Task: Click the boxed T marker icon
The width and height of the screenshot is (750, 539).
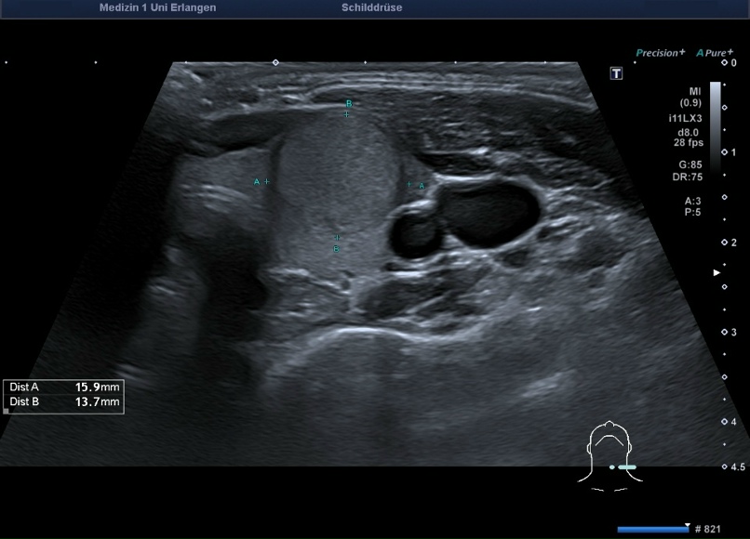Action: click(x=616, y=73)
